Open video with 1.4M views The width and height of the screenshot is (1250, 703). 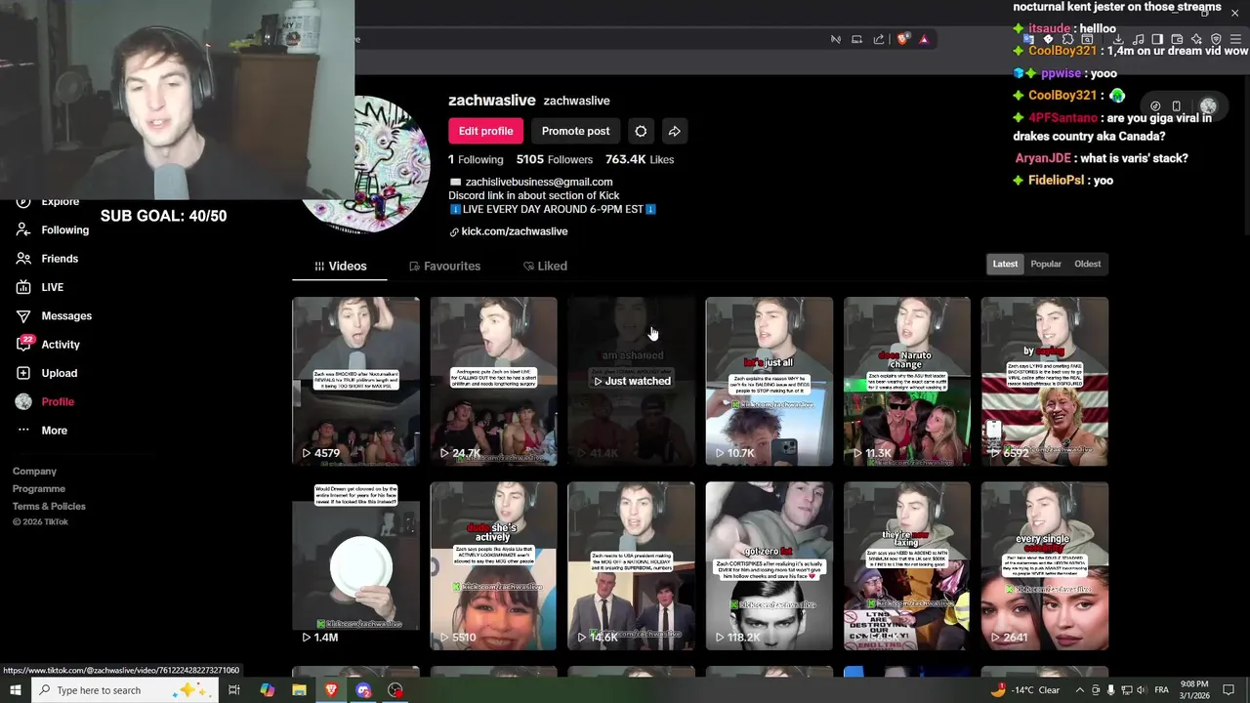click(x=355, y=565)
